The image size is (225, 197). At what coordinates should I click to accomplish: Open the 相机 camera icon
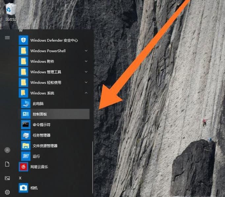(x=23, y=188)
